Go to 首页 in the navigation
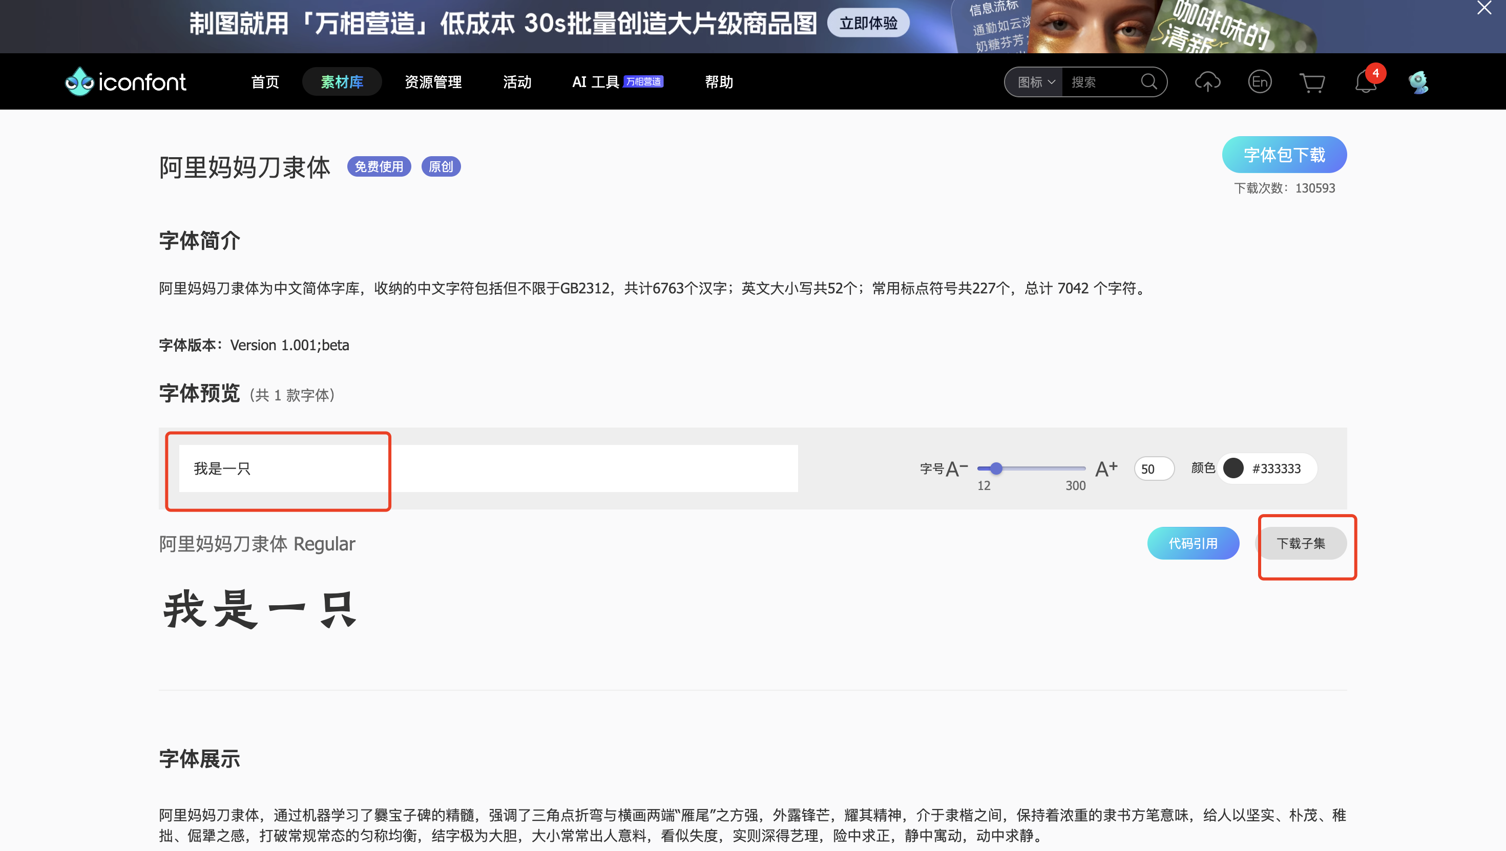This screenshot has height=851, width=1506. [265, 82]
